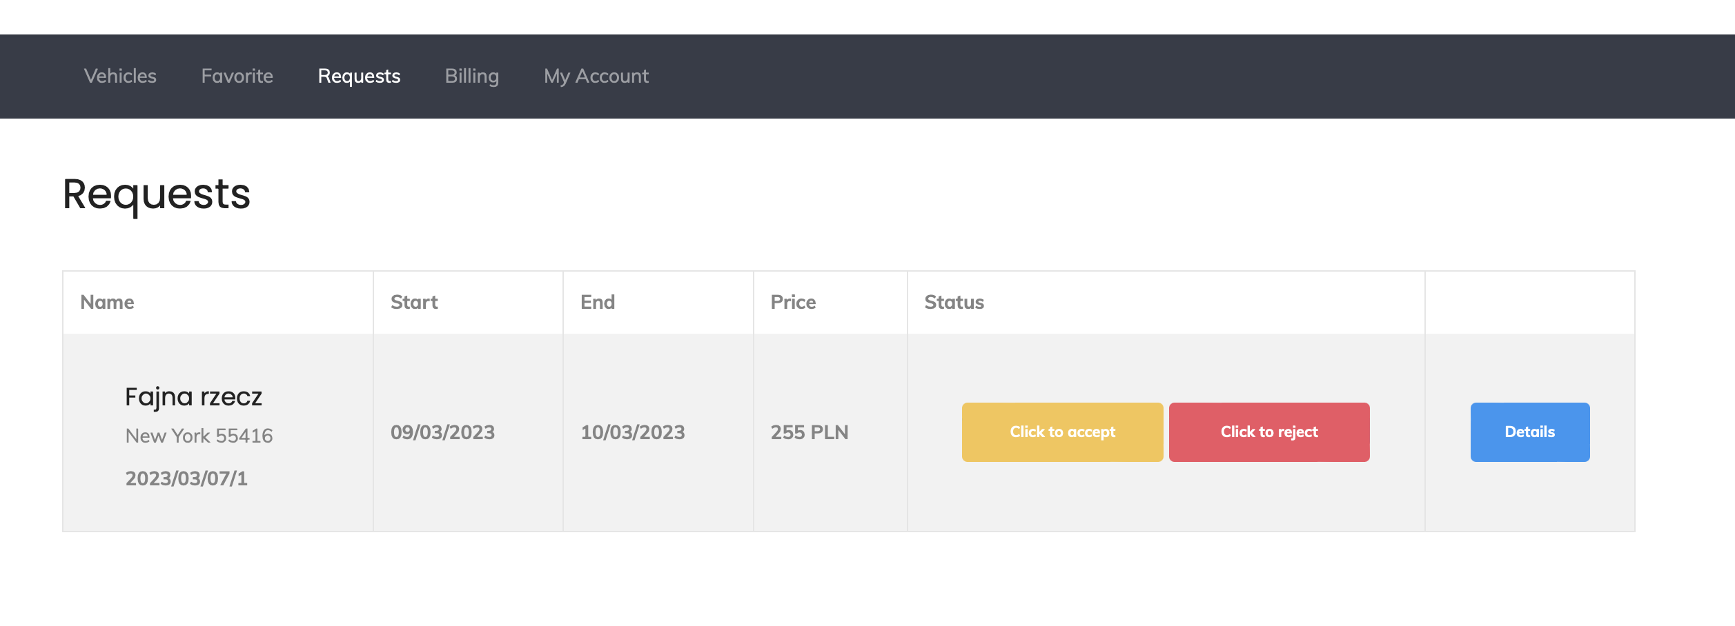Select the Requests navigation item

359,76
